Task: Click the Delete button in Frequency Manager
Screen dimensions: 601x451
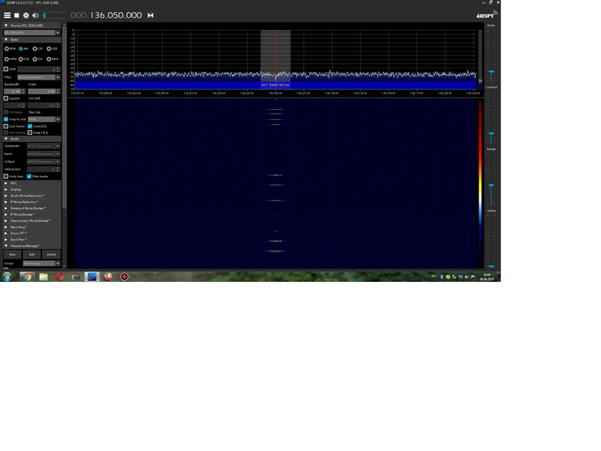Action: (51, 254)
